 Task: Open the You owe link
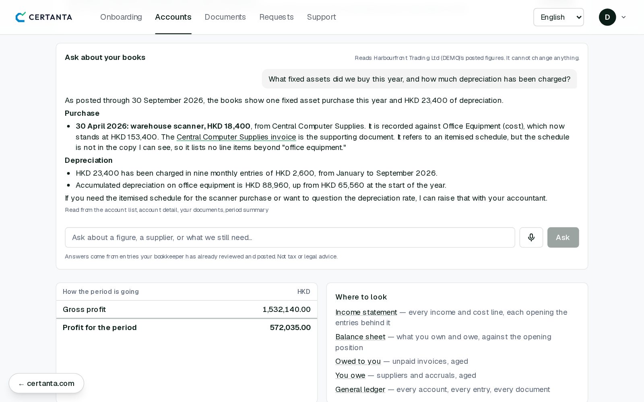pos(350,375)
